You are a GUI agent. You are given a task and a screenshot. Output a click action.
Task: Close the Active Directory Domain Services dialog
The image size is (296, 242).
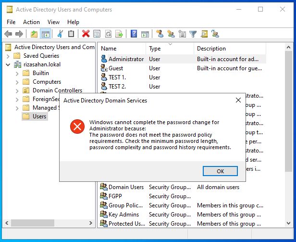point(238,100)
